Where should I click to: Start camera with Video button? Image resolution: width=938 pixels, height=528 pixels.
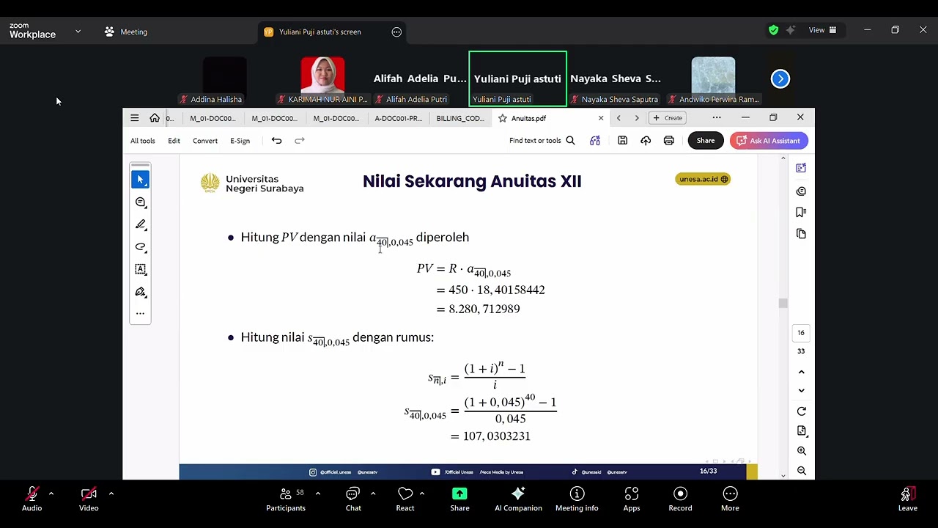[x=89, y=499]
